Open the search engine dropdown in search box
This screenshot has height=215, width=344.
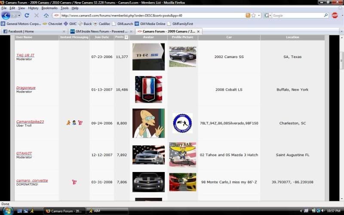coord(268,15)
